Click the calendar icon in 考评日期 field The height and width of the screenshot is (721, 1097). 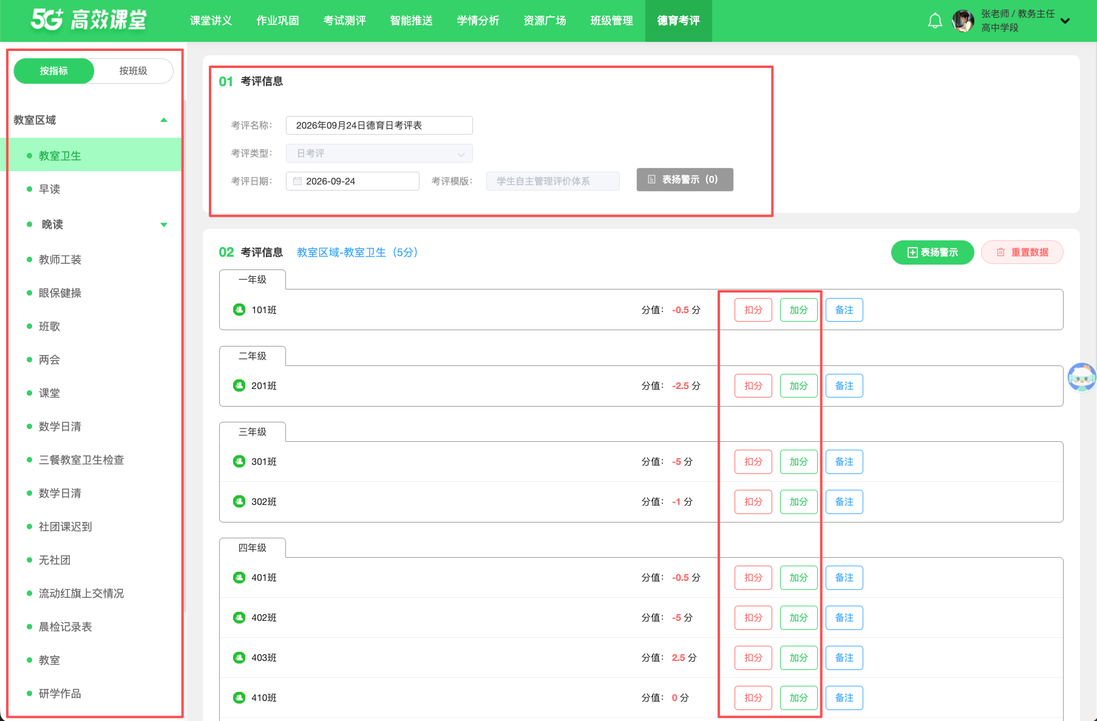(x=297, y=181)
